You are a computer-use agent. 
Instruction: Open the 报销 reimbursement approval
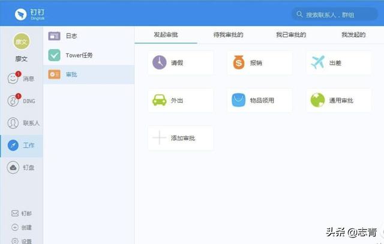[259, 62]
